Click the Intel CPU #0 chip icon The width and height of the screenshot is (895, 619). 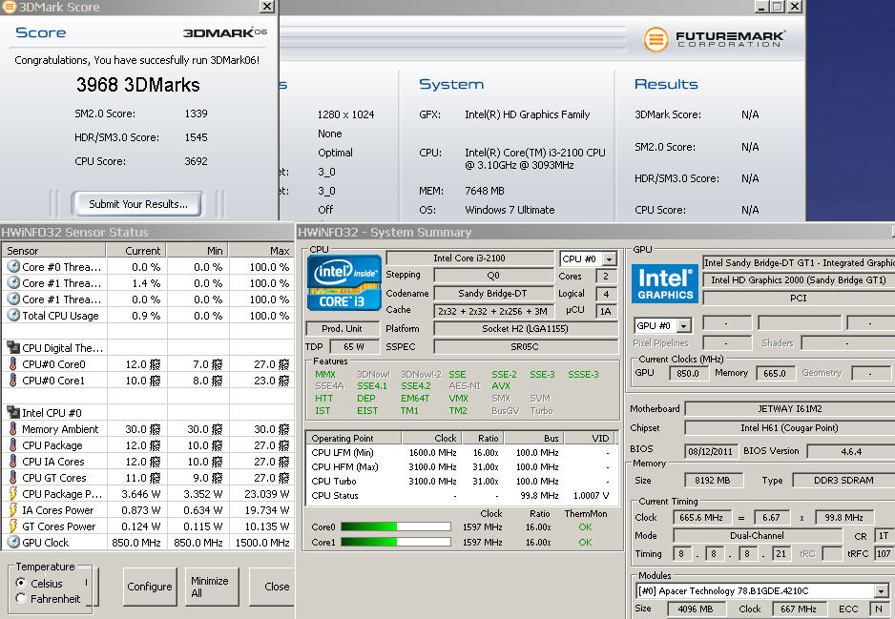(13, 412)
